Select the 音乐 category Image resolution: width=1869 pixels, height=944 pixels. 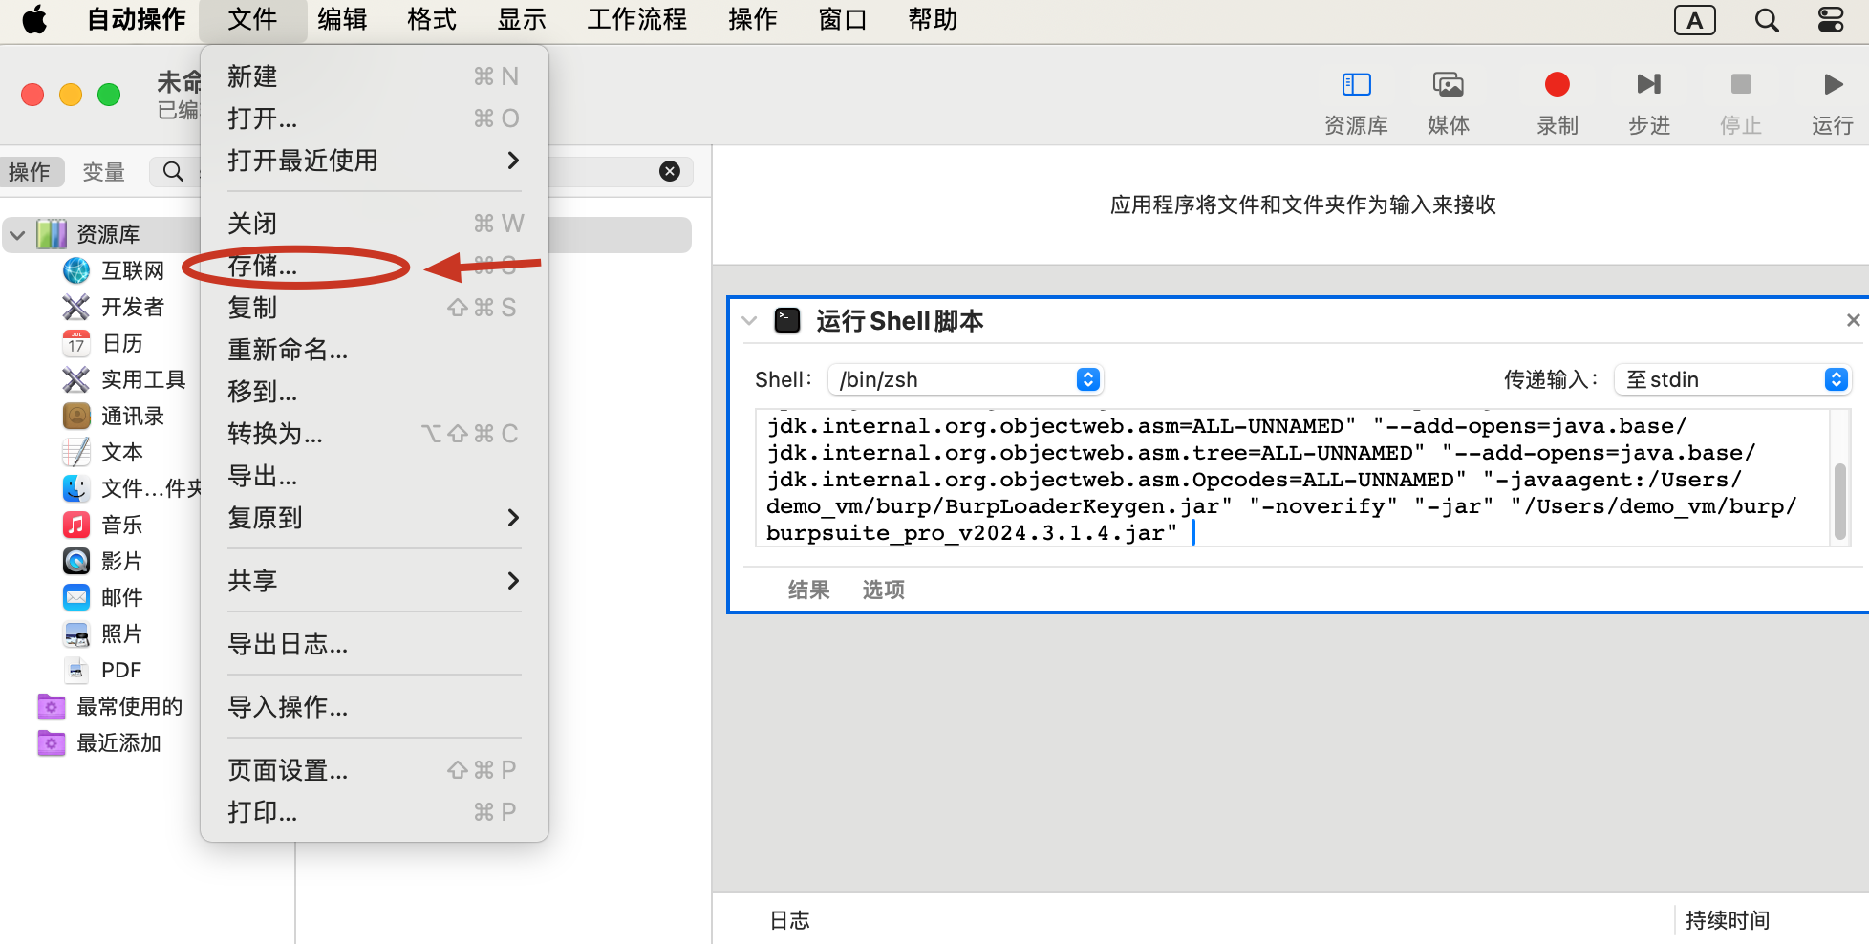(103, 525)
